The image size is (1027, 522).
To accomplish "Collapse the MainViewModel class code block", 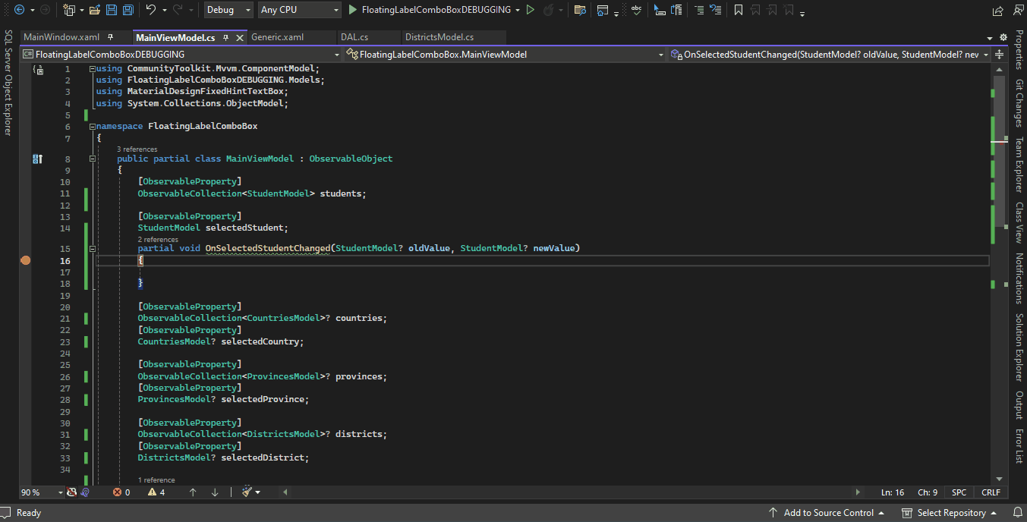I will pos(93,159).
